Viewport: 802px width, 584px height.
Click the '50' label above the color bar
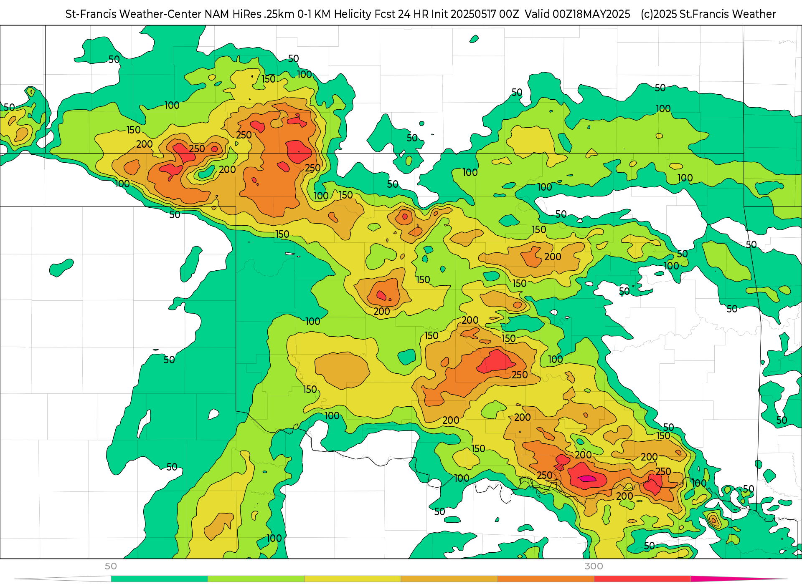(x=111, y=566)
